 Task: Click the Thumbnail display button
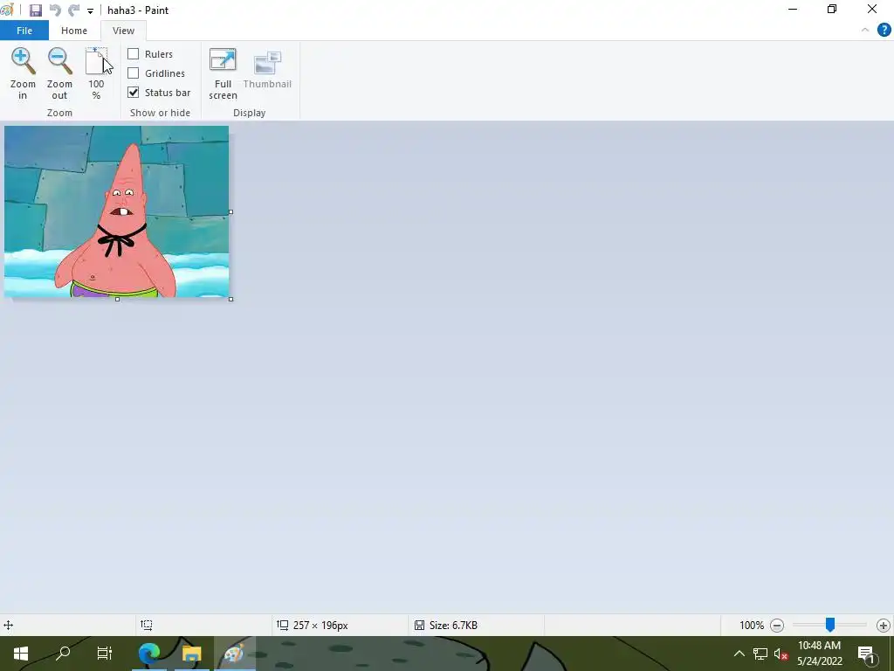pos(267,70)
